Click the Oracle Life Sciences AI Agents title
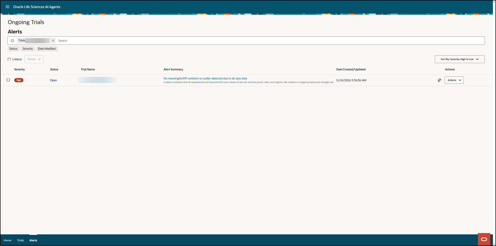This screenshot has width=496, height=246. (x=37, y=7)
